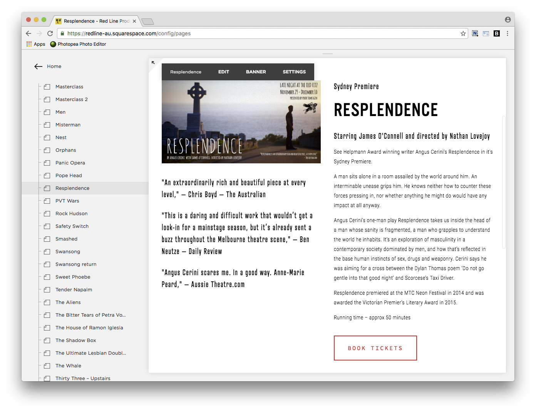Screen dimensions: 536x412
Task: Click the URL address field
Action: (x=262, y=33)
